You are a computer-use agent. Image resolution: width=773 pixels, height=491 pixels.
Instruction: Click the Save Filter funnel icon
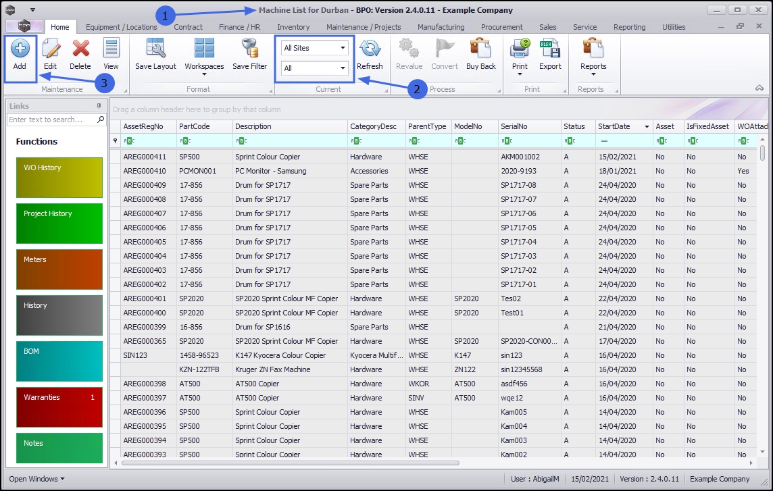tap(250, 49)
